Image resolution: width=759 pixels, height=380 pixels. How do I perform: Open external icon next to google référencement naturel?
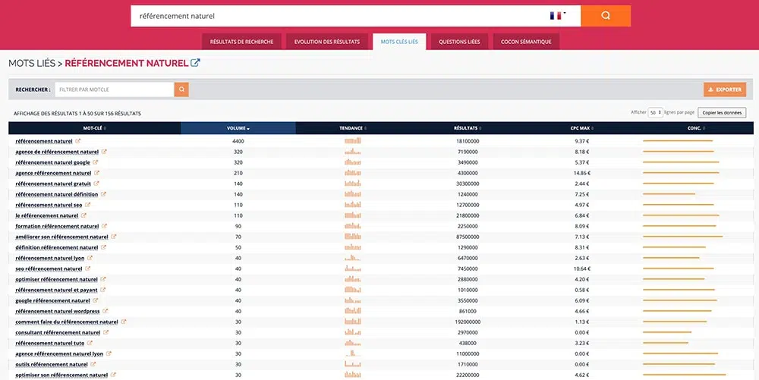[96, 300]
